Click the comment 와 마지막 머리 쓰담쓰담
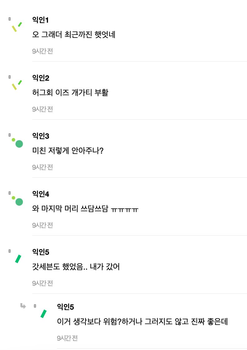 pyautogui.click(x=85, y=209)
